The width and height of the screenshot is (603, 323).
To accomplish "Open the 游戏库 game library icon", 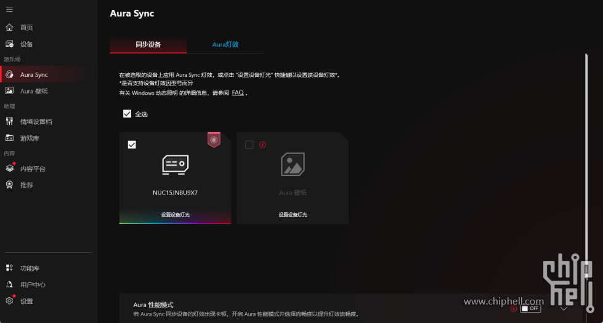I will 9,138.
